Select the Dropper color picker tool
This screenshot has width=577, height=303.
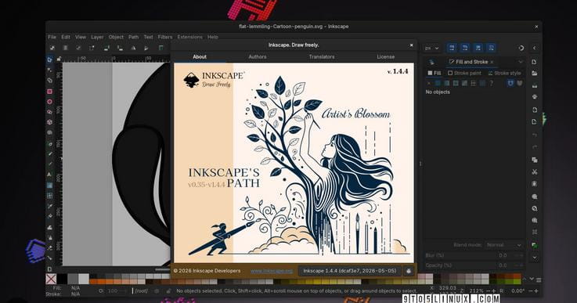click(49, 206)
